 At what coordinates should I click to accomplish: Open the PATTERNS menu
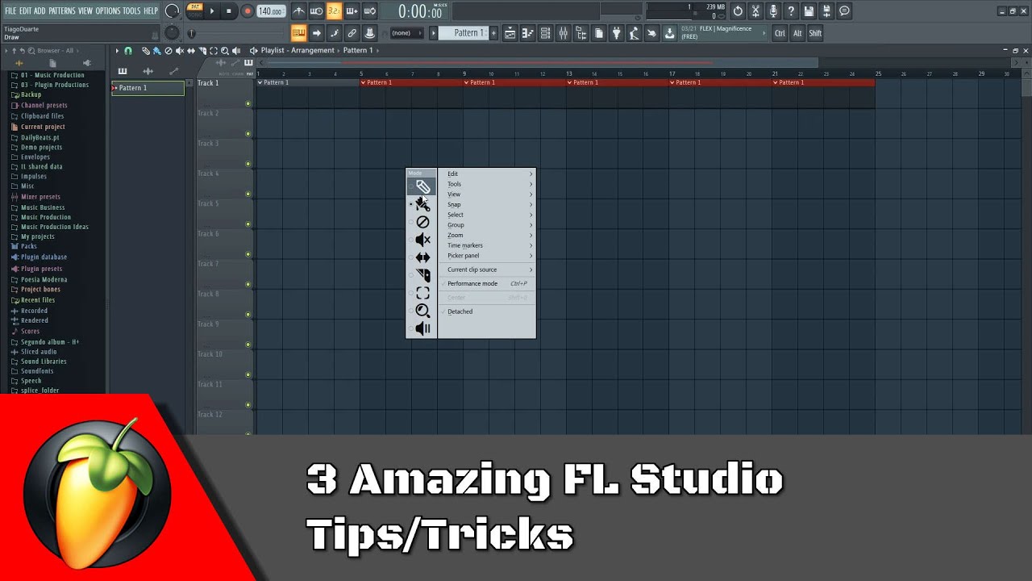point(62,11)
